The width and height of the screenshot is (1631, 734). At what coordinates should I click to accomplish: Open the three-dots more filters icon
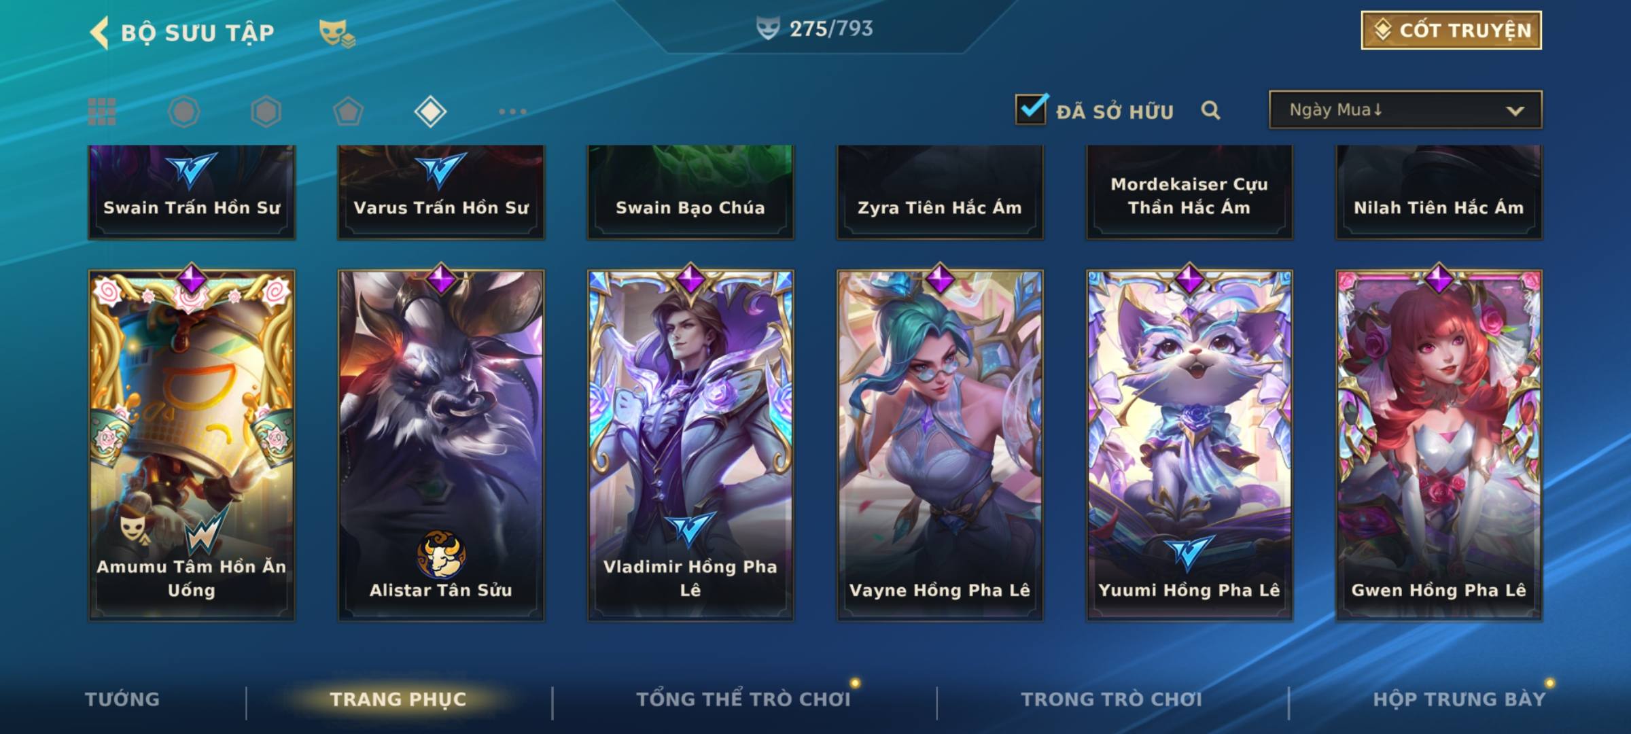tap(512, 111)
